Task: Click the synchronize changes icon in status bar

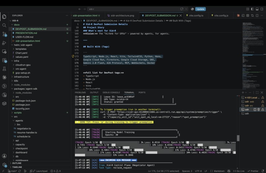Action: tap(19, 171)
